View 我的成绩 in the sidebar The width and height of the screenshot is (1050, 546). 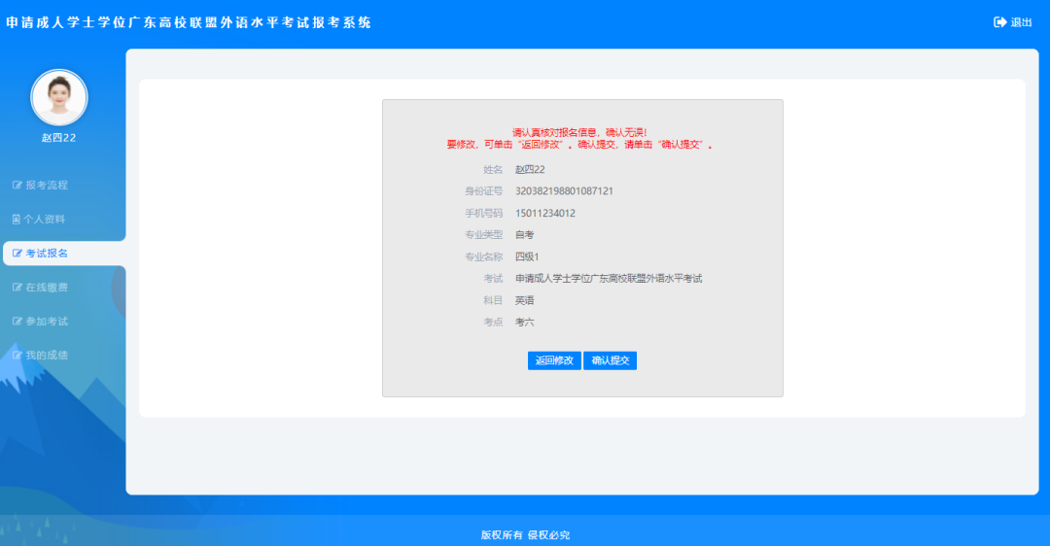[47, 356]
